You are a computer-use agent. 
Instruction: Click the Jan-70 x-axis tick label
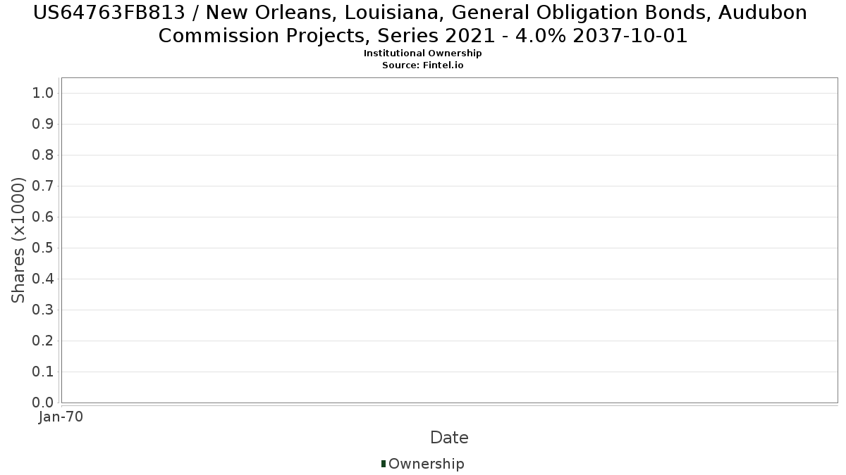(x=61, y=417)
